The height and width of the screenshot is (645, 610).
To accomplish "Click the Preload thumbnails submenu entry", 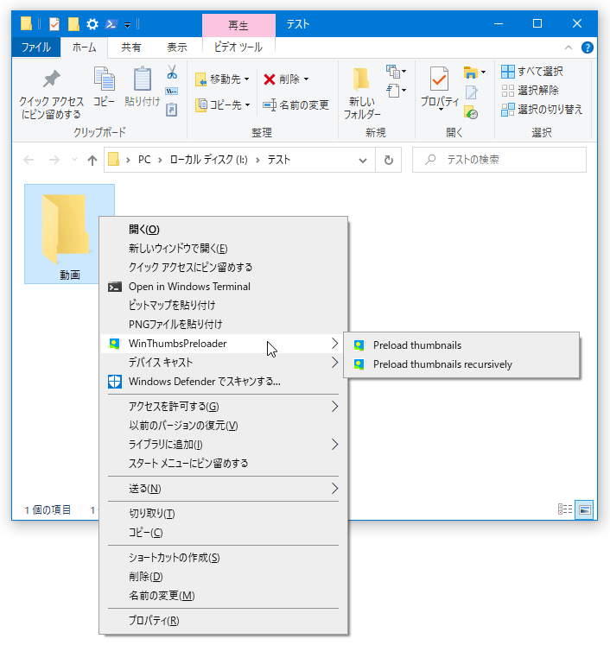I will [x=461, y=345].
